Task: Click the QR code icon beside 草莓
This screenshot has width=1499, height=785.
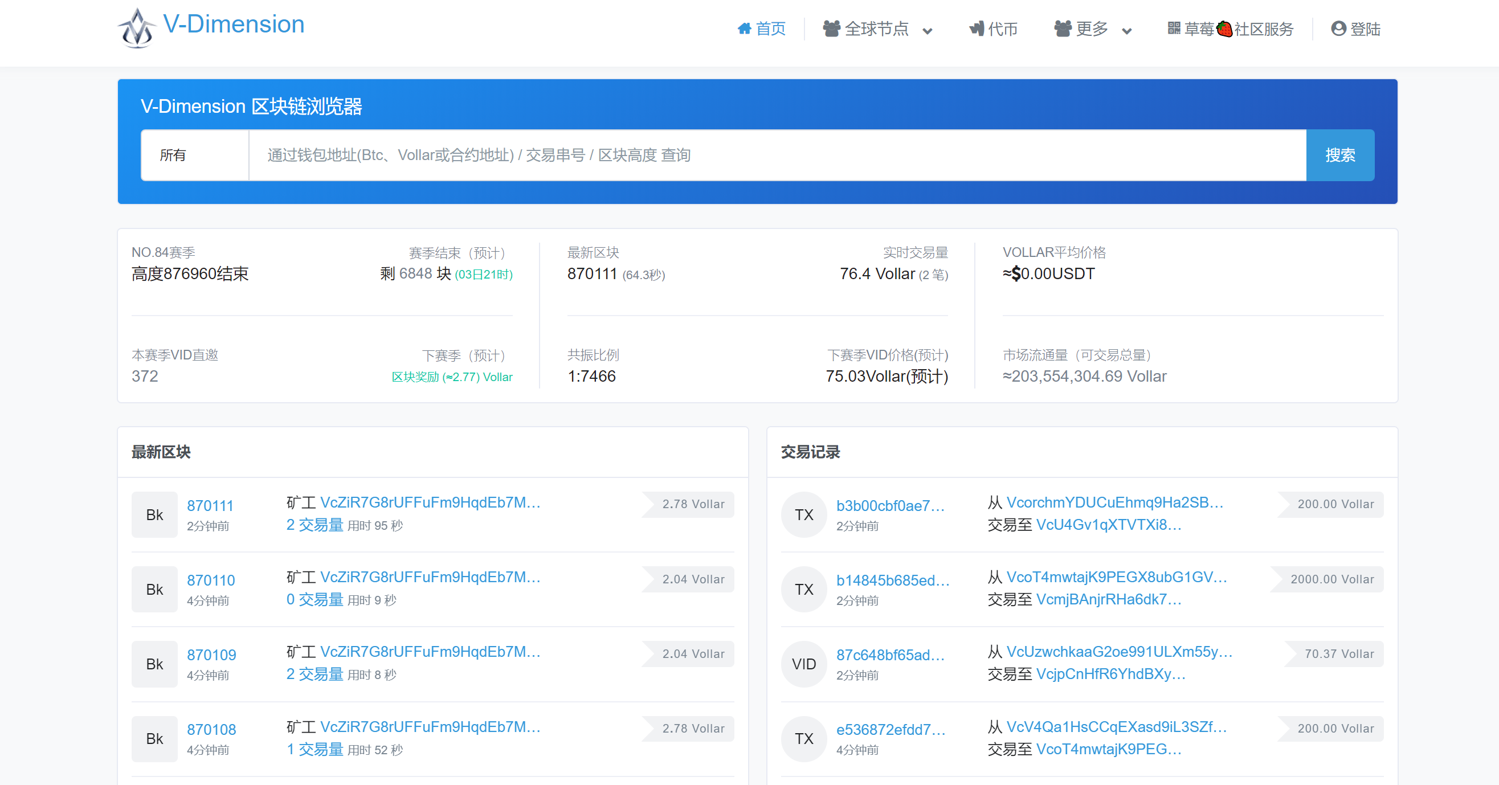Action: click(x=1174, y=28)
